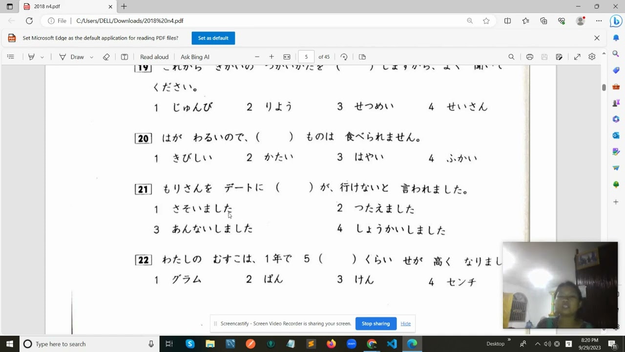Close the 2018 n4.pdf tab
The height and width of the screenshot is (352, 625).
click(x=110, y=7)
